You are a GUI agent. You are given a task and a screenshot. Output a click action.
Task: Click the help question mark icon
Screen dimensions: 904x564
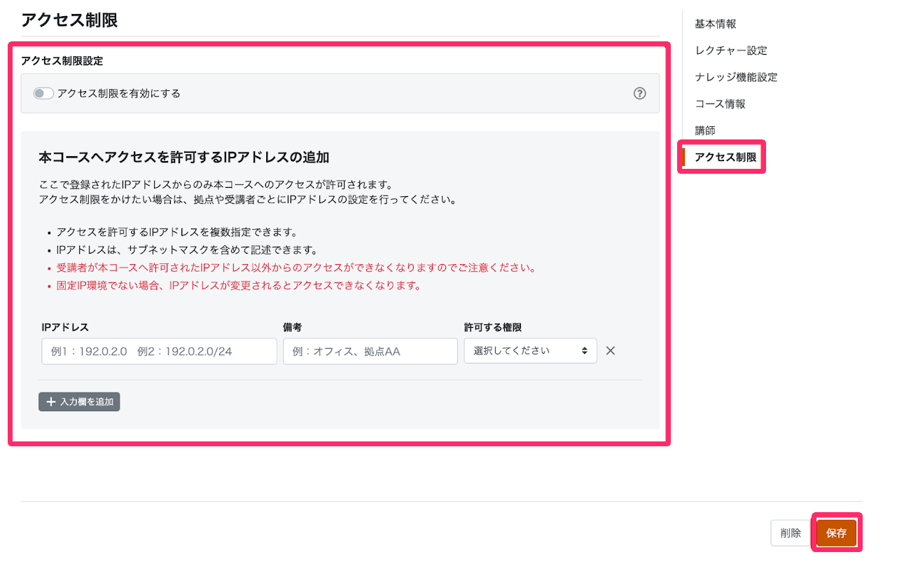639,93
